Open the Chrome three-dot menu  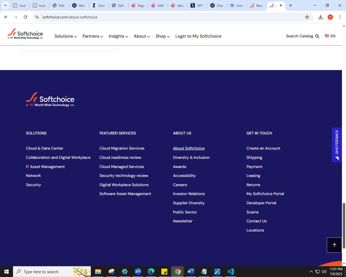(340, 17)
